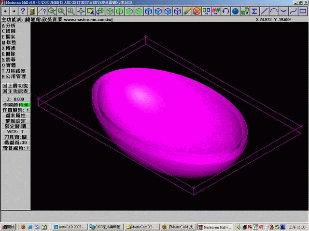Open the N 公用管理 menu

click(14, 77)
